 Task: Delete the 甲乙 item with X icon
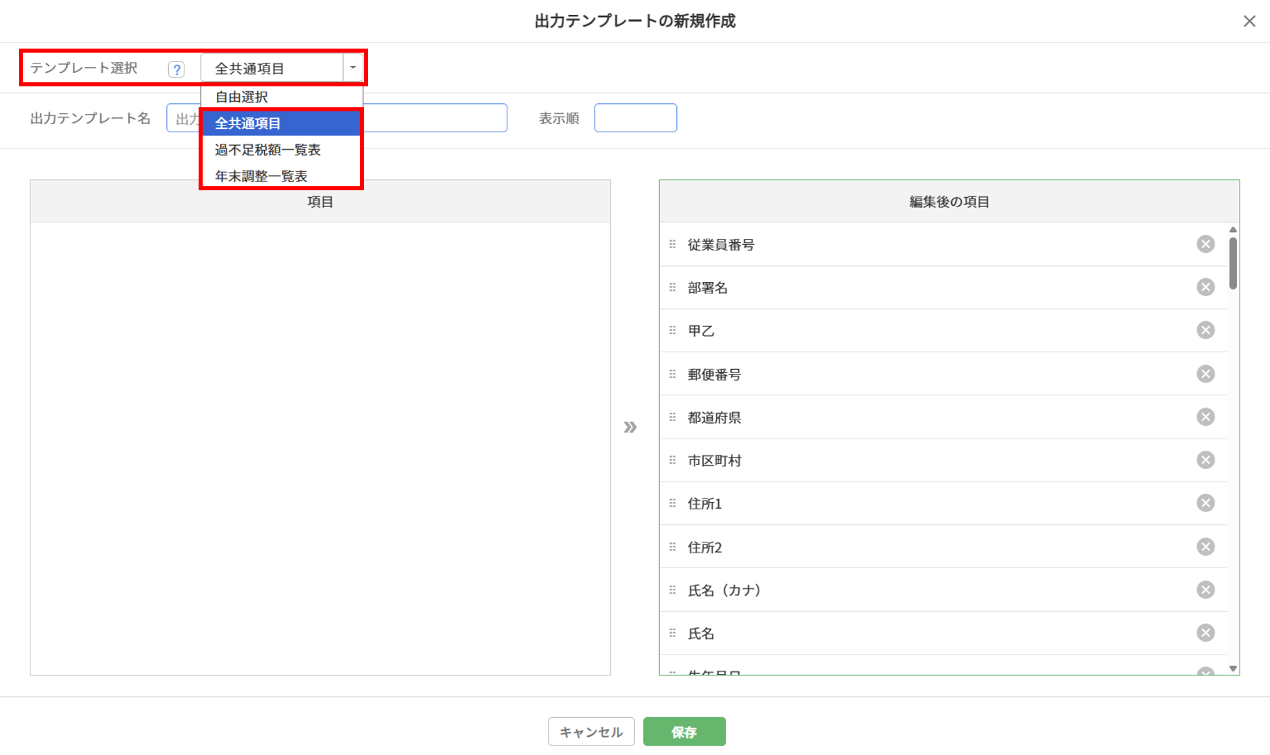point(1205,331)
